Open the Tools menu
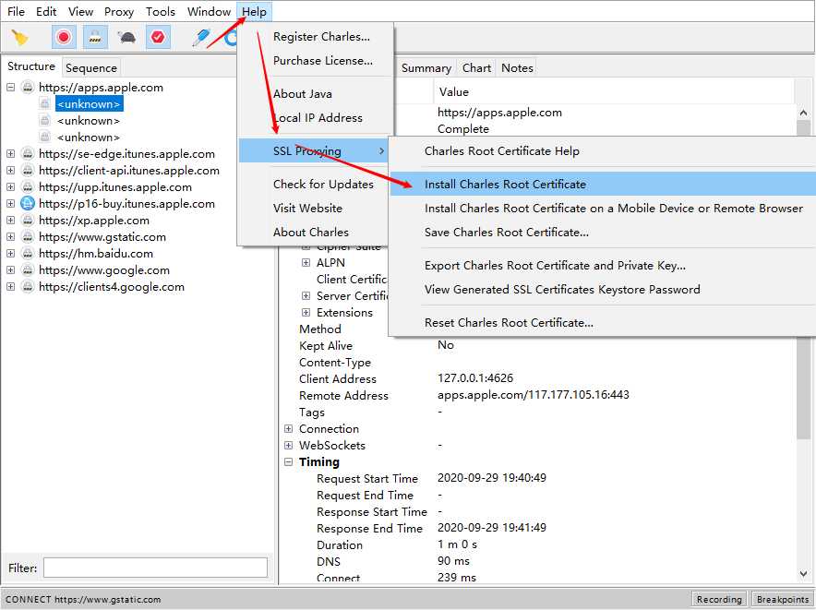816x610 pixels. [161, 11]
